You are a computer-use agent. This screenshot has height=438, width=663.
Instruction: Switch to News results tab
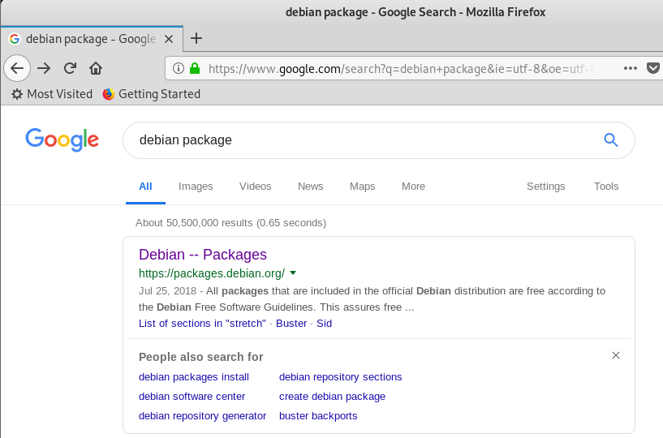(310, 187)
